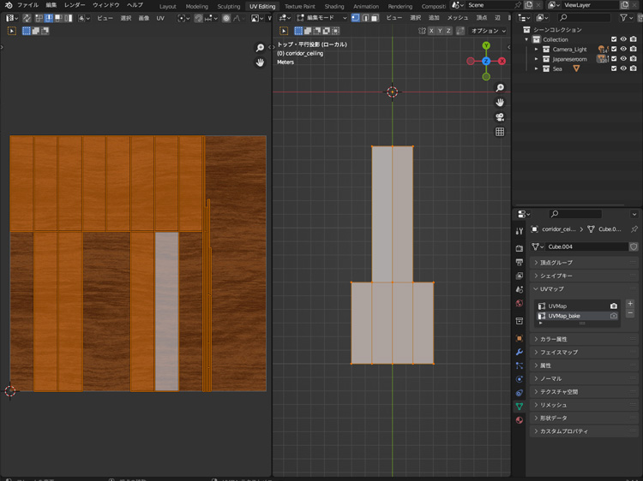Open the Modifier properties wrench tab
643x481 pixels.
[520, 352]
